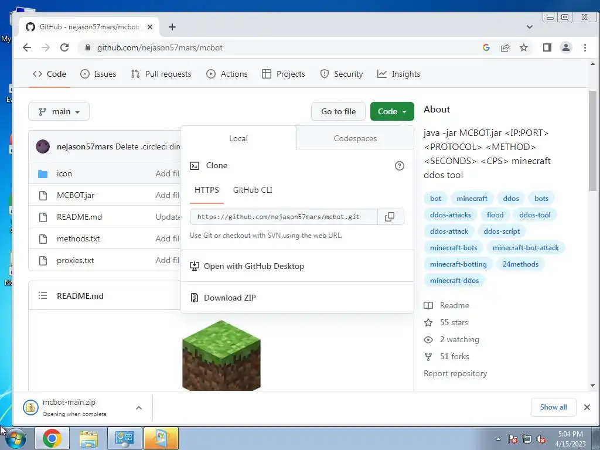
Task: Click the 24methods topic tag
Action: (x=520, y=264)
